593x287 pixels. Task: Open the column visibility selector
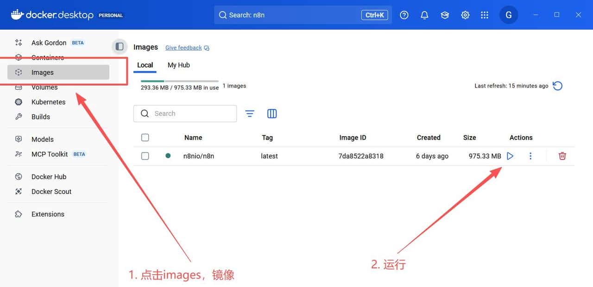pos(272,113)
